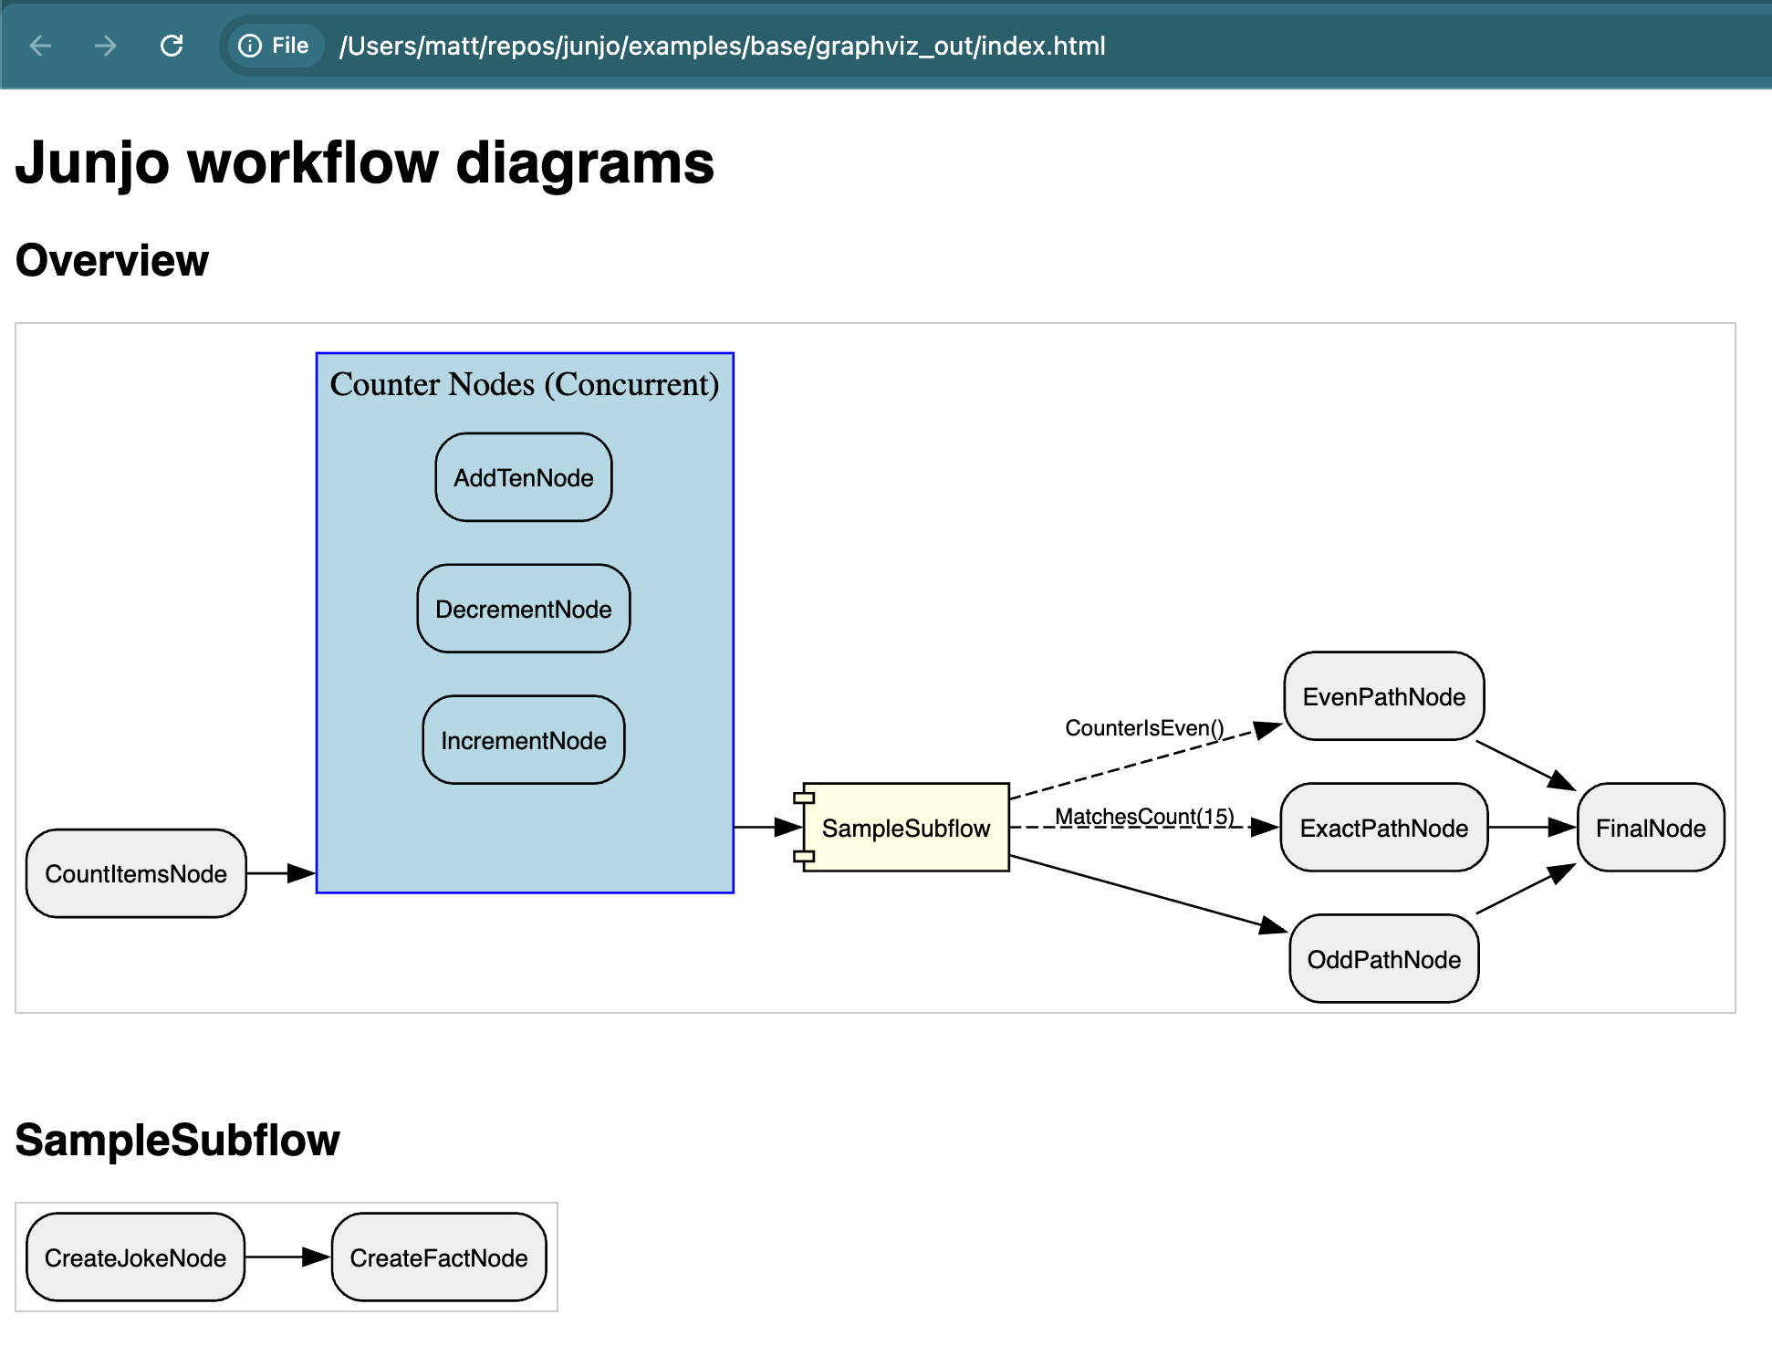Select the SampleSubflow component node

pos(905,828)
